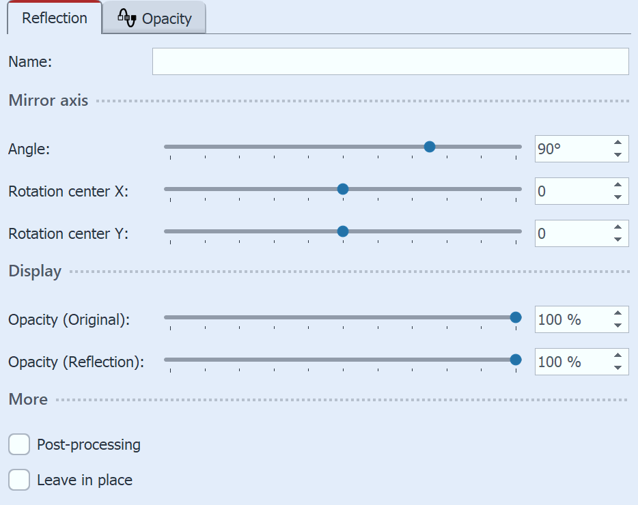Click inside the Name input field
The image size is (638, 505).
[390, 61]
